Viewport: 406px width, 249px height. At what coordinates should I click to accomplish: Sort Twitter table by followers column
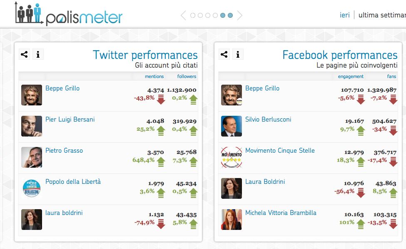(187, 76)
